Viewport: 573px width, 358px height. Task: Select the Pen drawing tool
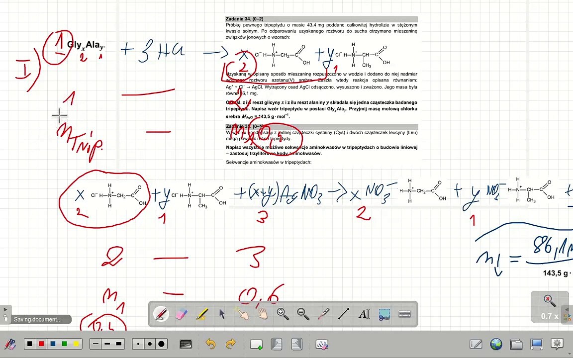[161, 314]
